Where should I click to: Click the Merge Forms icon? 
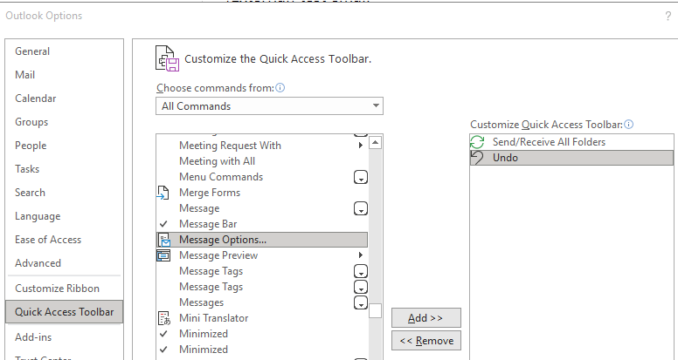163,193
